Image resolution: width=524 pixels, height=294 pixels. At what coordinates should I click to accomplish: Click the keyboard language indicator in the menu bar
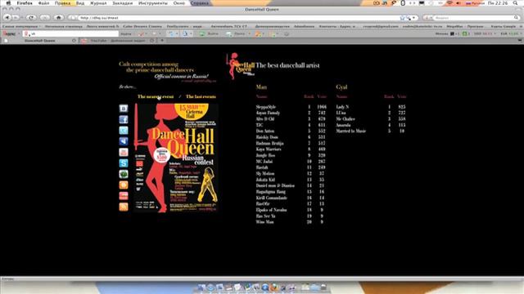[x=475, y=3]
